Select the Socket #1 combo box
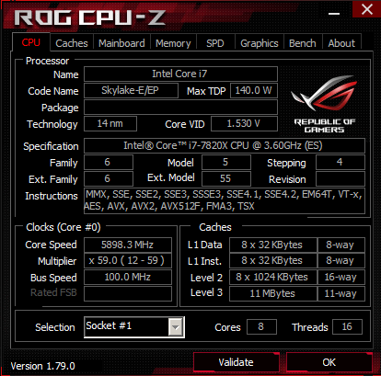 tap(134, 327)
